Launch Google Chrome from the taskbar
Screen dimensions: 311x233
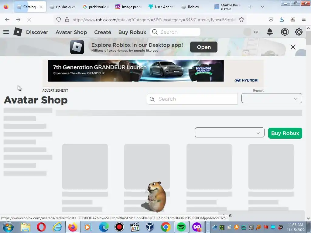(166, 227)
